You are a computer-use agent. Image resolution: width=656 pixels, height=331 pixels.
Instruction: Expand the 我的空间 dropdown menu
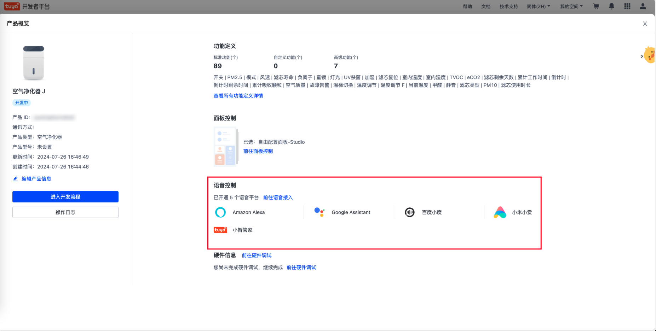click(x=571, y=6)
